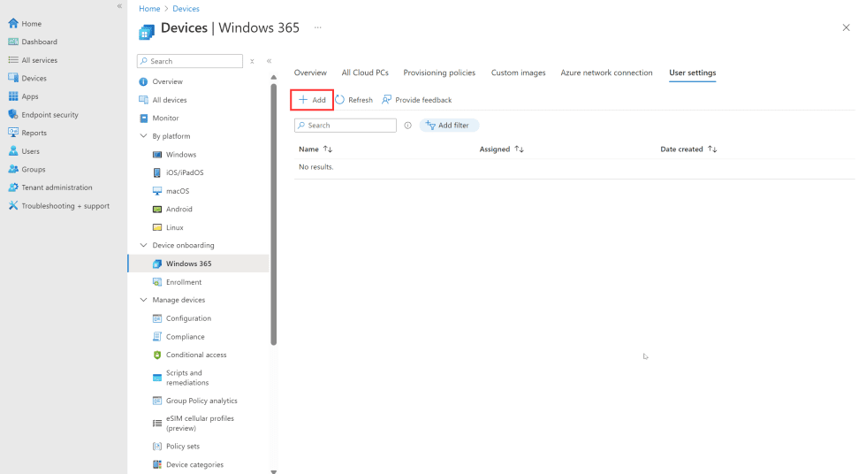Screen dimensions: 866x474
Task: Open Endpoint security shield icon
Action: [13, 115]
